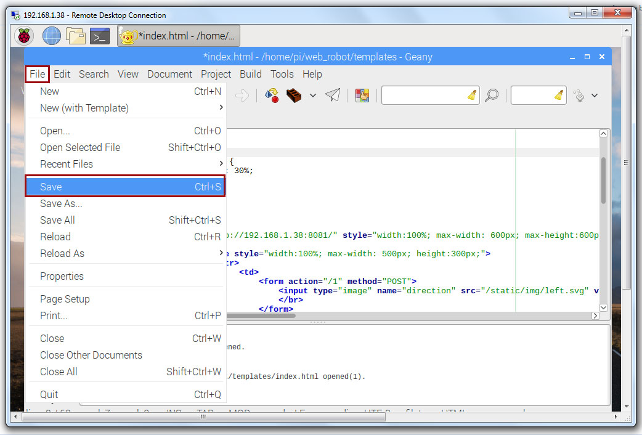Launch the web browser globe icon
The height and width of the screenshot is (435, 642).
(x=52, y=36)
